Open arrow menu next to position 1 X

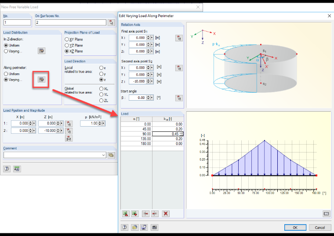[34, 123]
